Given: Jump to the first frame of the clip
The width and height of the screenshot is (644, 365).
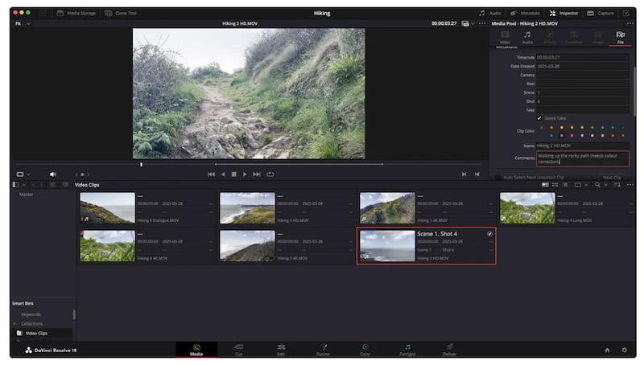Looking at the screenshot, I should (211, 174).
